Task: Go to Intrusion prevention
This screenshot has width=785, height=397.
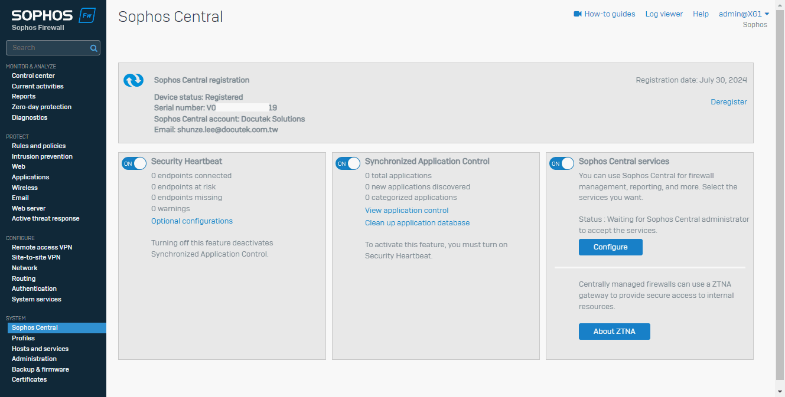Action: coord(42,156)
